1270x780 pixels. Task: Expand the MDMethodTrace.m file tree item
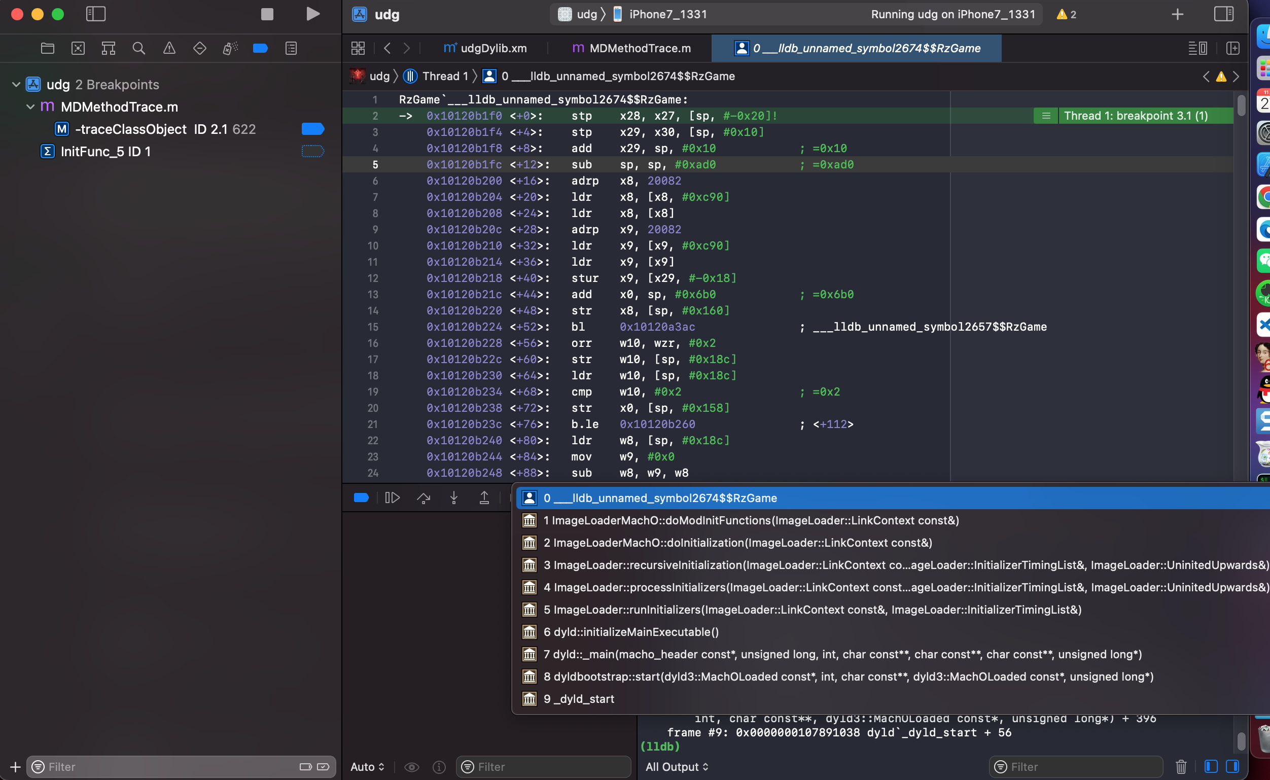[30, 106]
